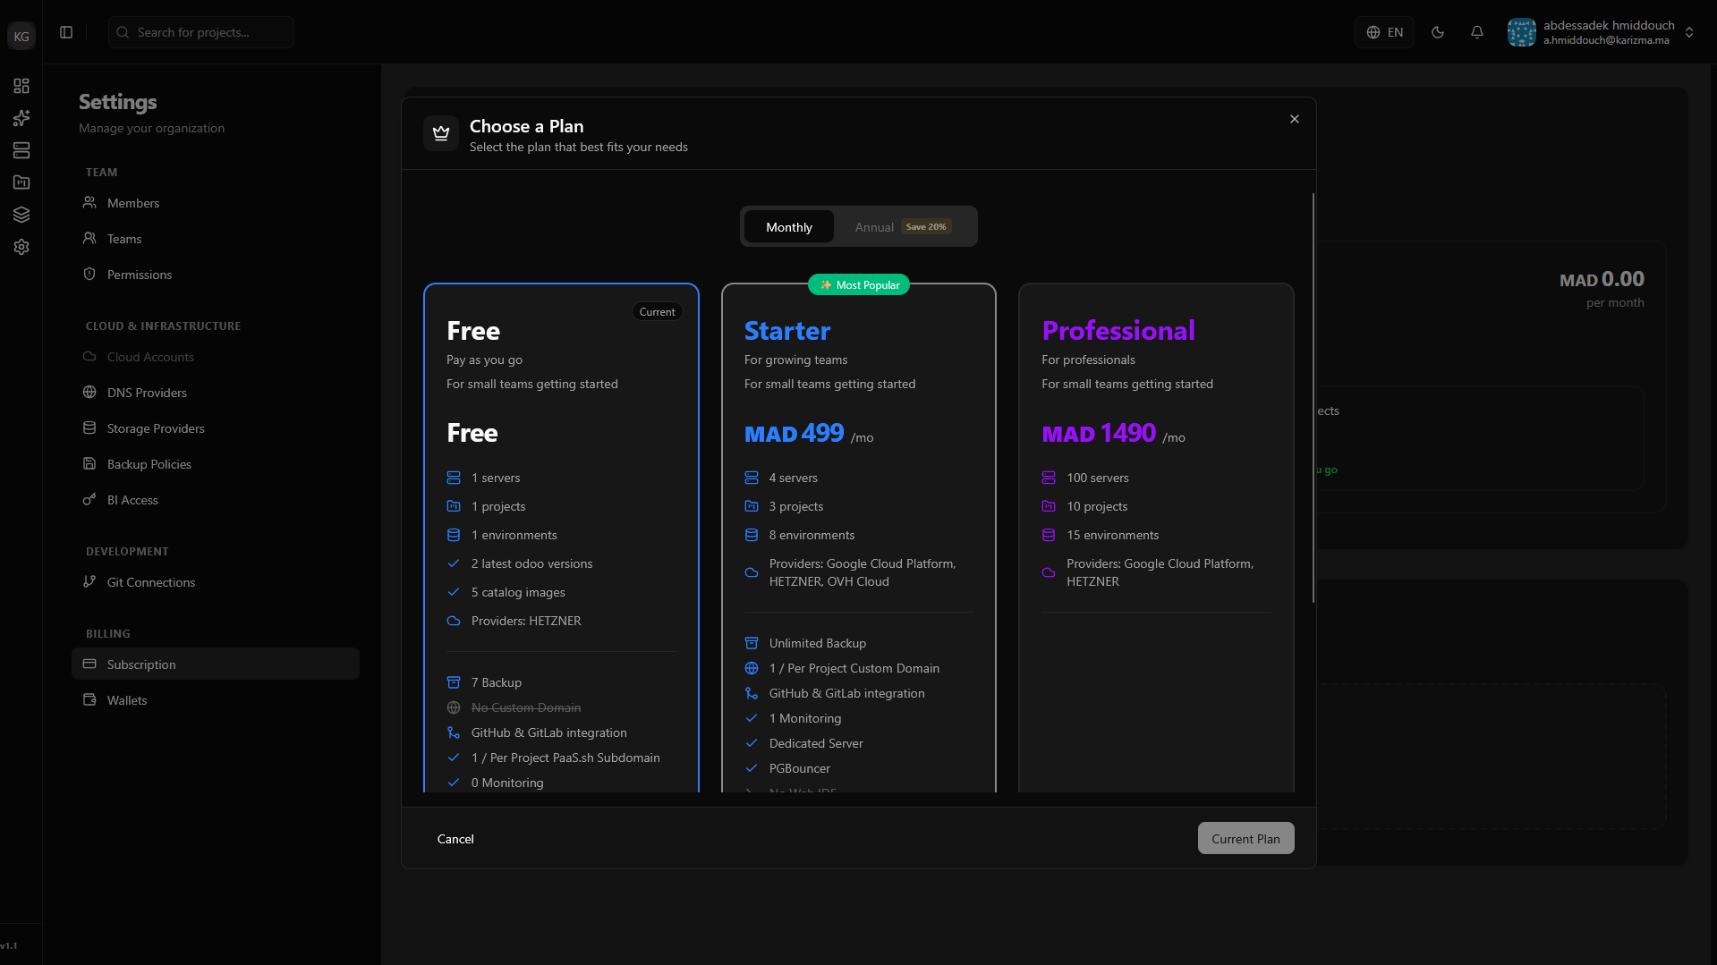The width and height of the screenshot is (1717, 965).
Task: Click the KG organization avatar
Action: point(21,36)
